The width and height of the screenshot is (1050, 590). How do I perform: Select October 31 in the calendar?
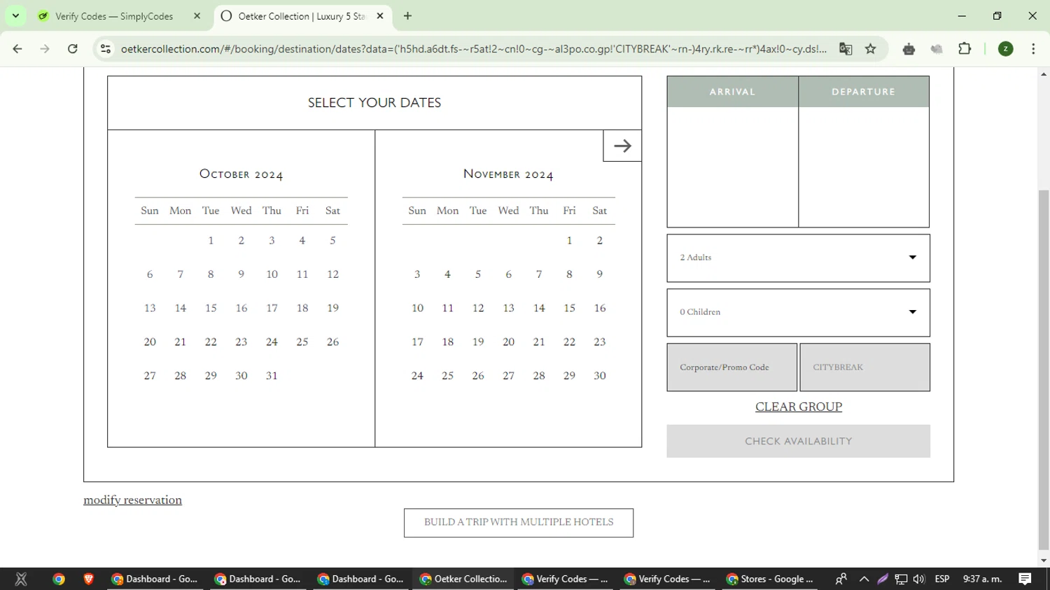point(272,376)
